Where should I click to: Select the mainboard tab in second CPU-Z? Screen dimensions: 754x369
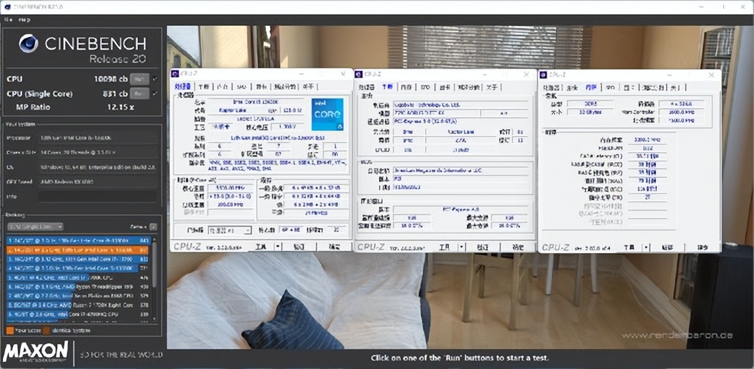(387, 87)
